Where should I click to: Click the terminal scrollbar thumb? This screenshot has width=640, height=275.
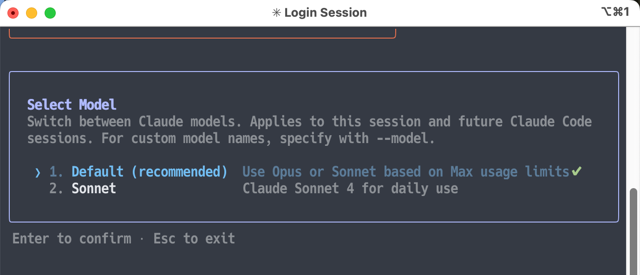633,230
